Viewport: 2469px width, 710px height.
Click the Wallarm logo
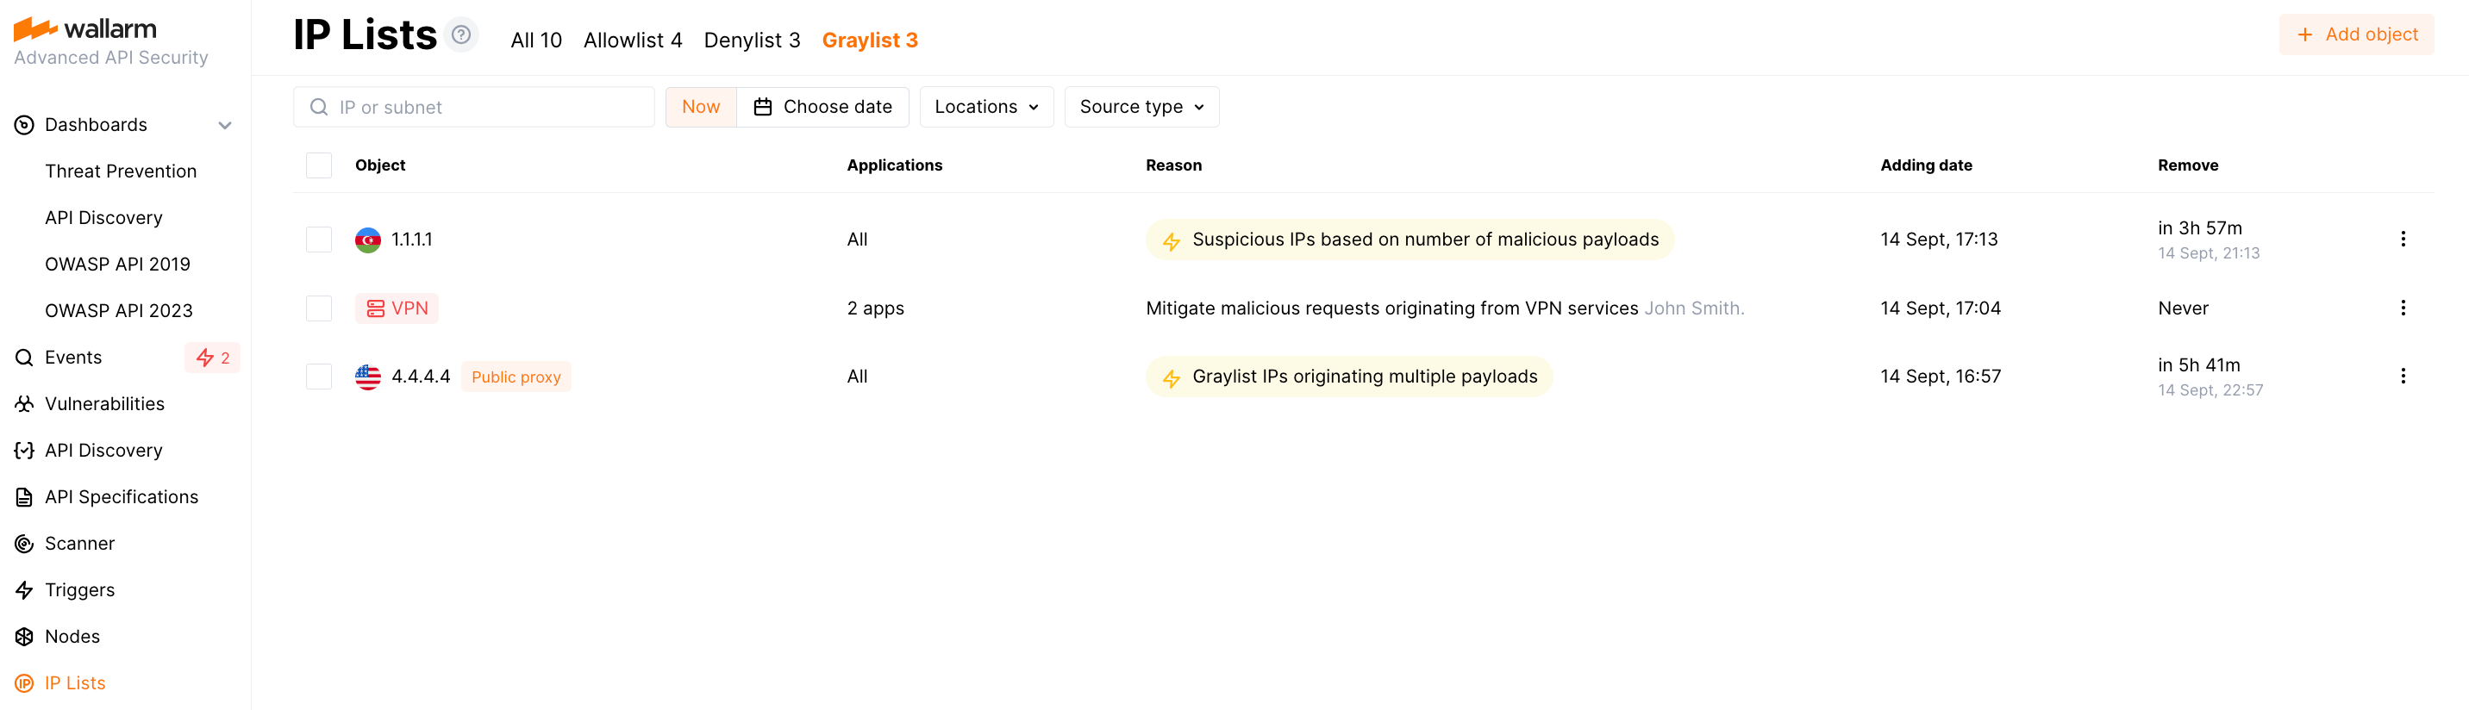click(x=85, y=28)
